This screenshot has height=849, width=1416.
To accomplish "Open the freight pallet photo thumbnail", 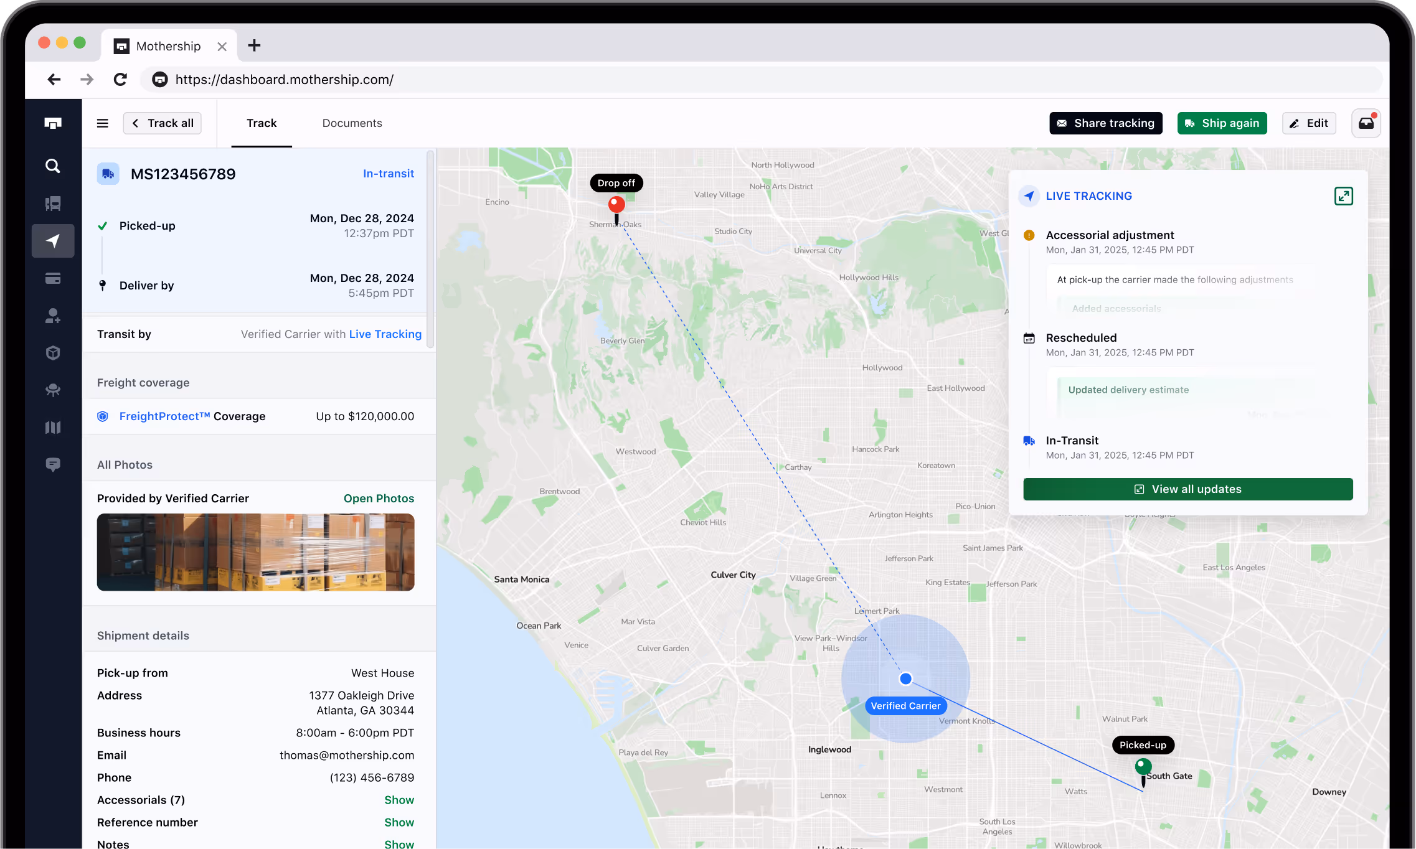I will [x=255, y=552].
